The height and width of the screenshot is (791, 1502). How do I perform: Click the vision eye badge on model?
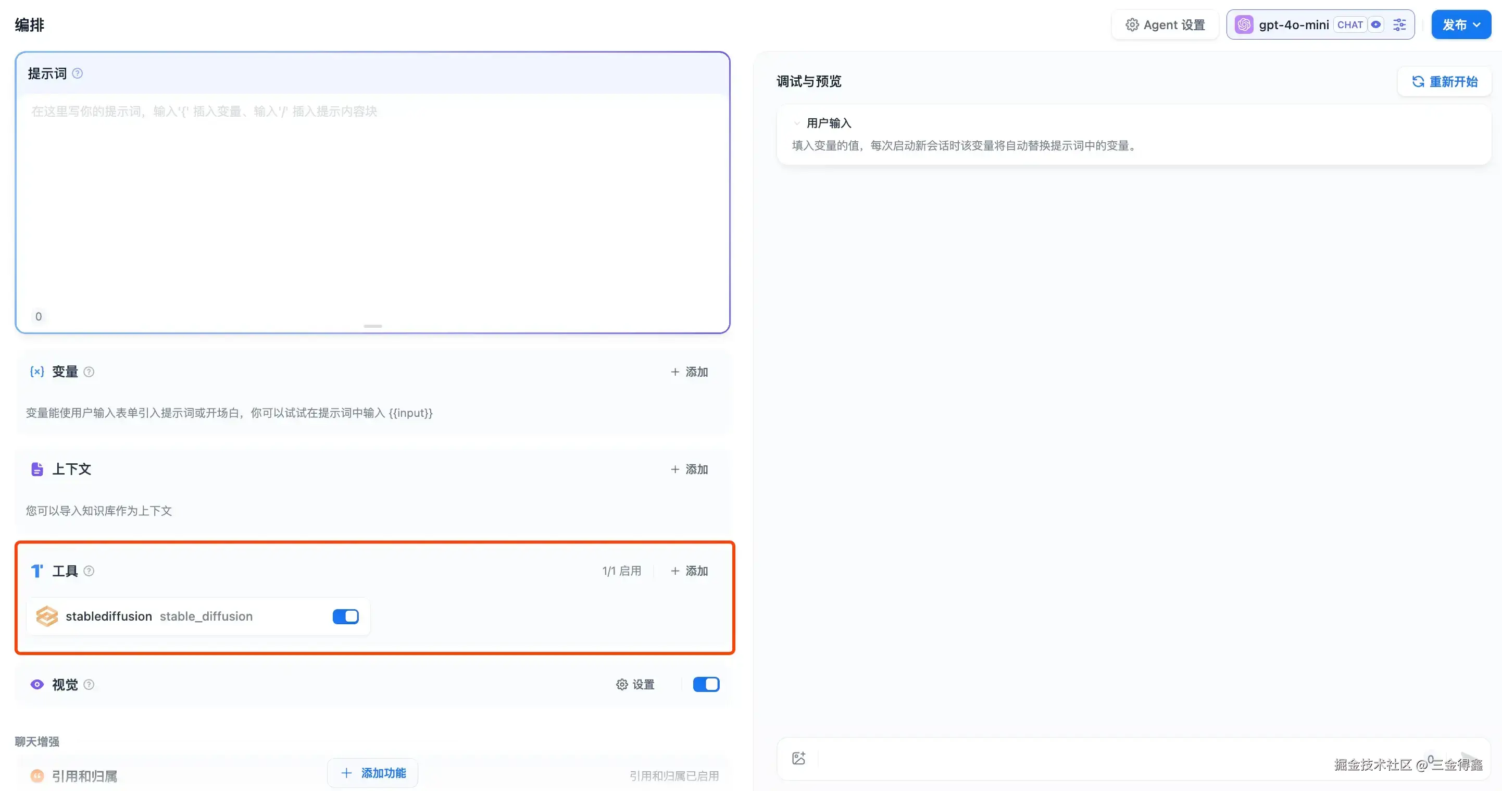click(x=1376, y=25)
